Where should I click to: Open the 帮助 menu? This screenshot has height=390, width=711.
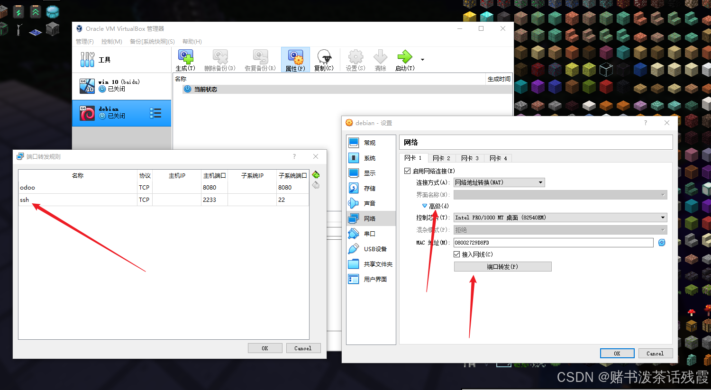[191, 41]
